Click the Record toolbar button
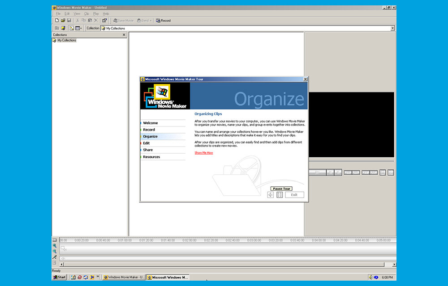This screenshot has width=448, height=286. point(163,21)
